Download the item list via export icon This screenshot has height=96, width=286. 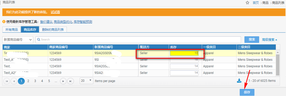click(x=239, y=81)
